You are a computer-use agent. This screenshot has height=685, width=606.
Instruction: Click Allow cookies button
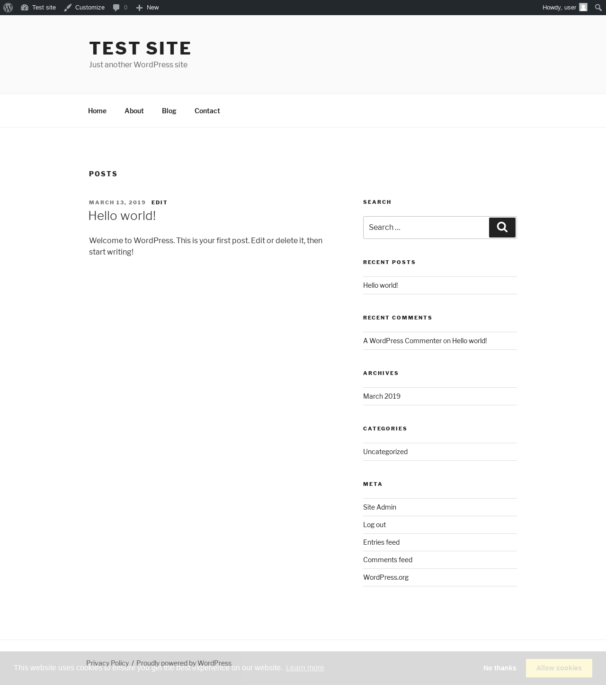pyautogui.click(x=559, y=668)
